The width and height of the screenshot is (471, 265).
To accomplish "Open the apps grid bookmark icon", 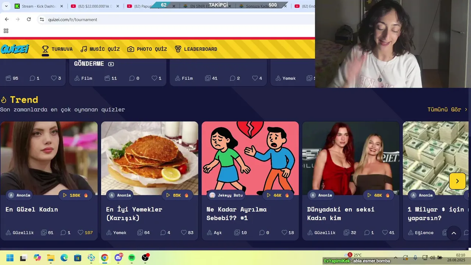I will coord(6,31).
